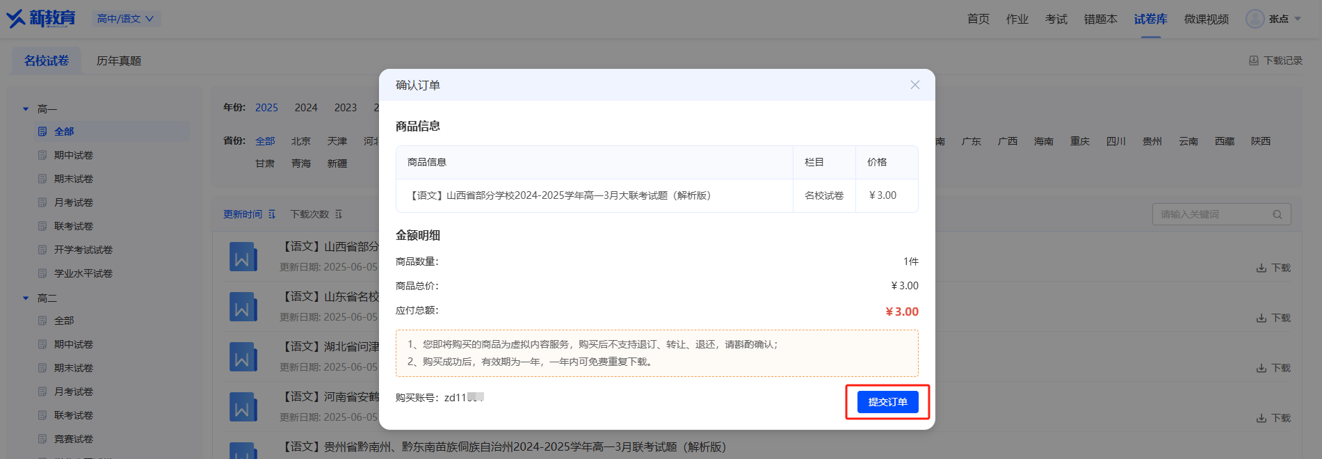This screenshot has height=459, width=1322.
Task: Select 全部 under 高二
Action: (64, 321)
